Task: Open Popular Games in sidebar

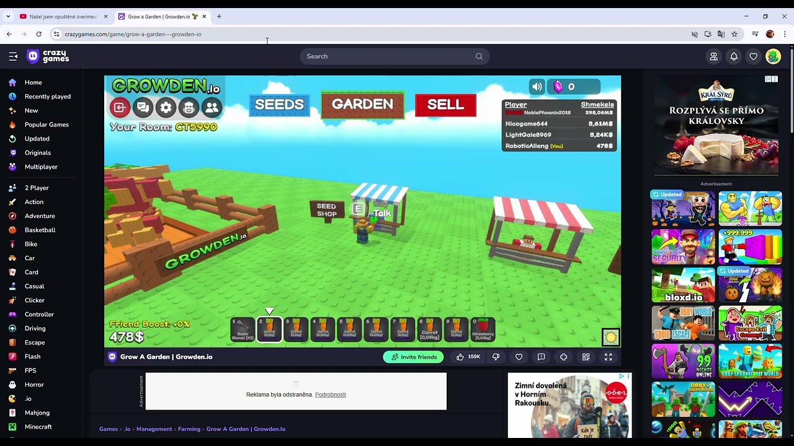Action: [47, 125]
